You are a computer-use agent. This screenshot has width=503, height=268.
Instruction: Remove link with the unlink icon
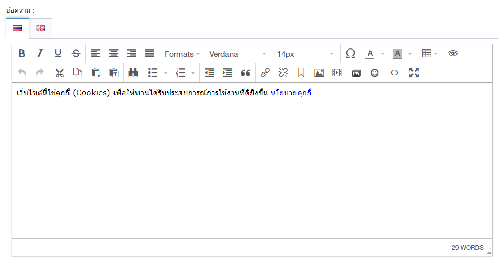click(x=283, y=72)
